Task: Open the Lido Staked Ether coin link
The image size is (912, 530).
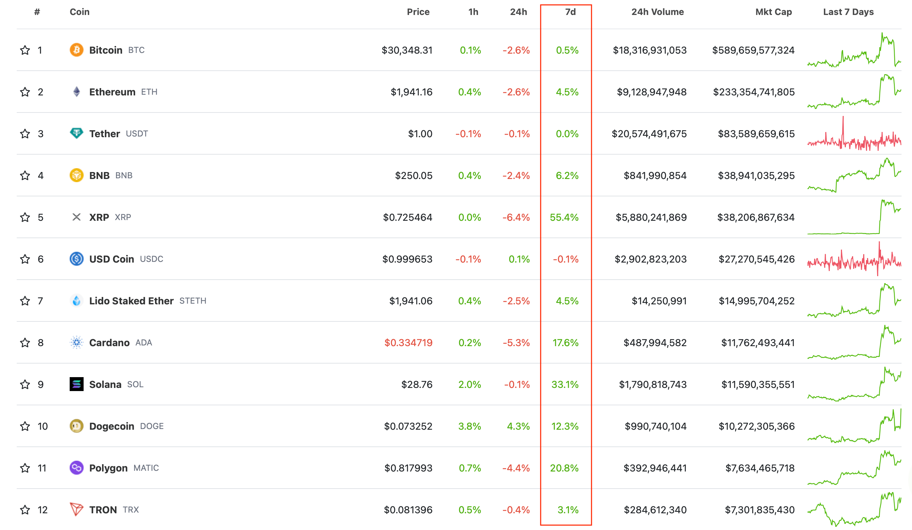Action: tap(131, 301)
